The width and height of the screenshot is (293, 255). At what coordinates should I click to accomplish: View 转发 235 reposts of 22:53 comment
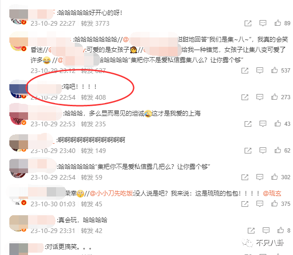(x=93, y=124)
